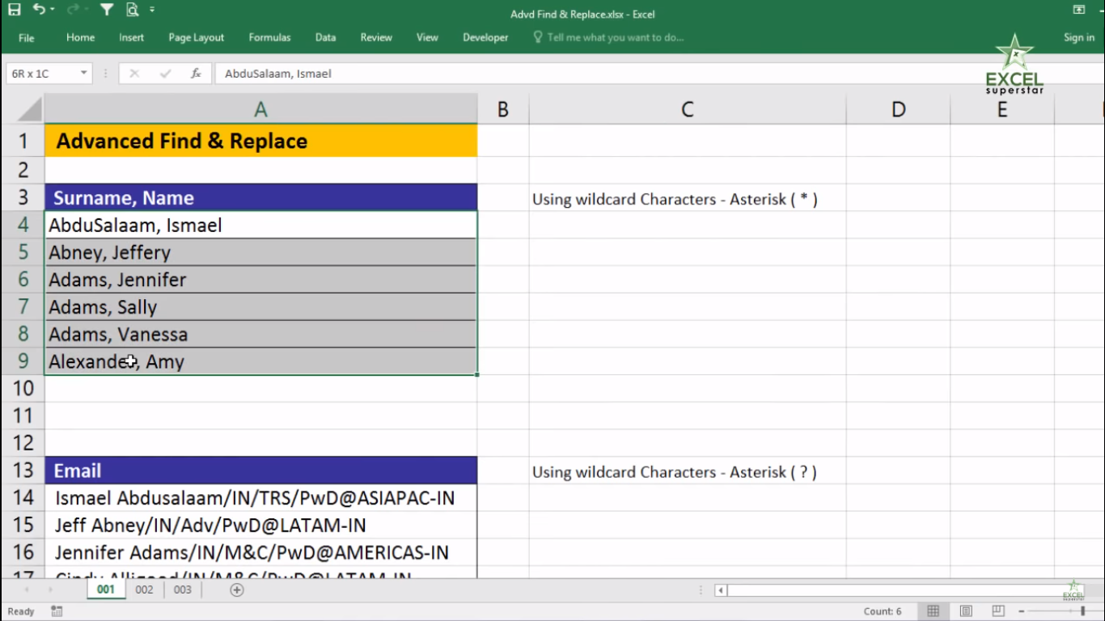Select cell Adams, Jennifer
Image resolution: width=1105 pixels, height=621 pixels.
(x=260, y=280)
